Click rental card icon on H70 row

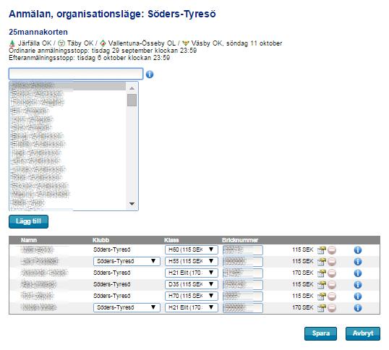click(x=322, y=296)
